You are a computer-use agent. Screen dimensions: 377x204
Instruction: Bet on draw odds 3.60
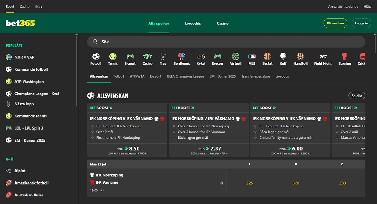(296, 183)
